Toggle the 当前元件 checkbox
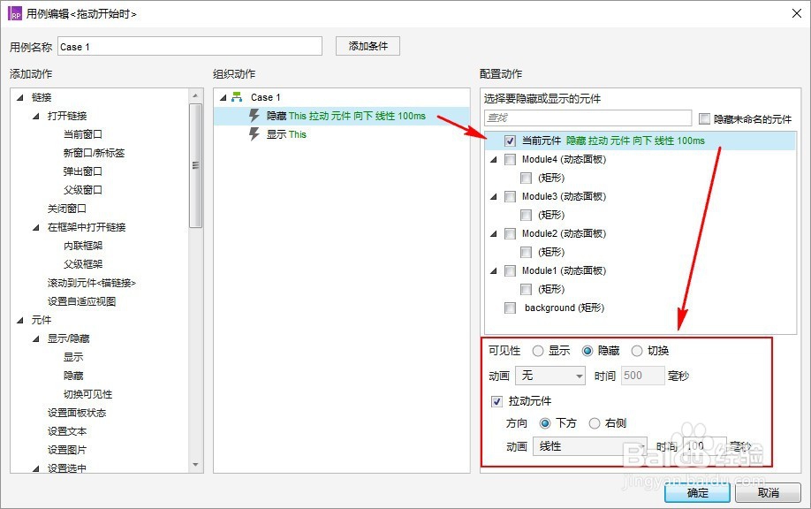 pyautogui.click(x=510, y=141)
